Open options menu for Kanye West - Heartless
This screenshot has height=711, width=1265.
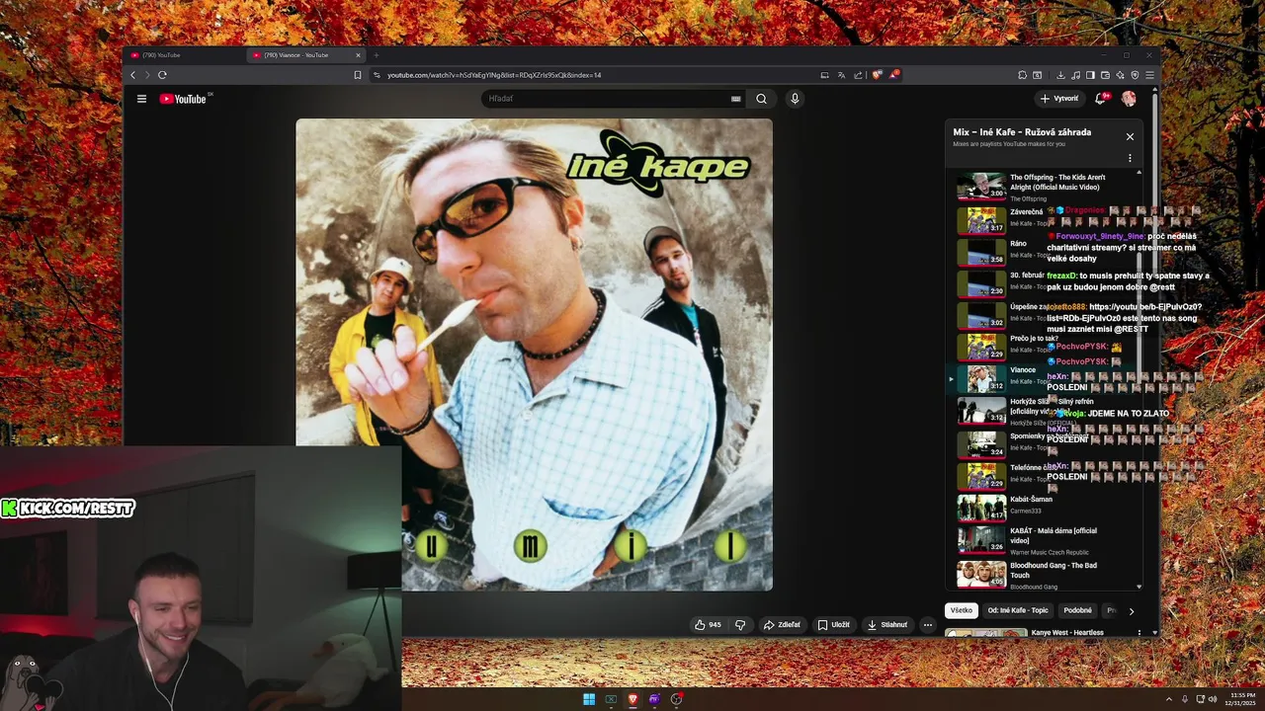(1138, 632)
